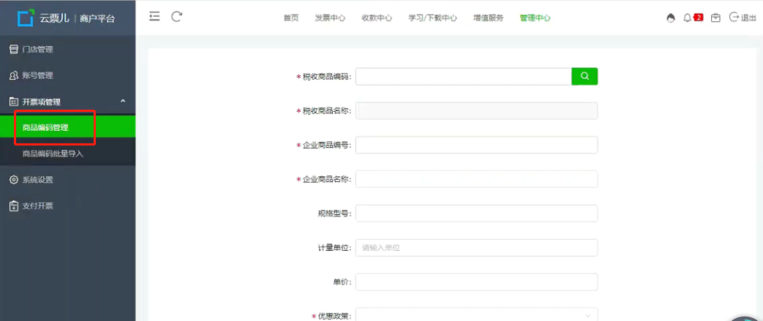Image resolution: width=763 pixels, height=321 pixels.
Task: Open notifications via the bell icon
Action: (688, 18)
